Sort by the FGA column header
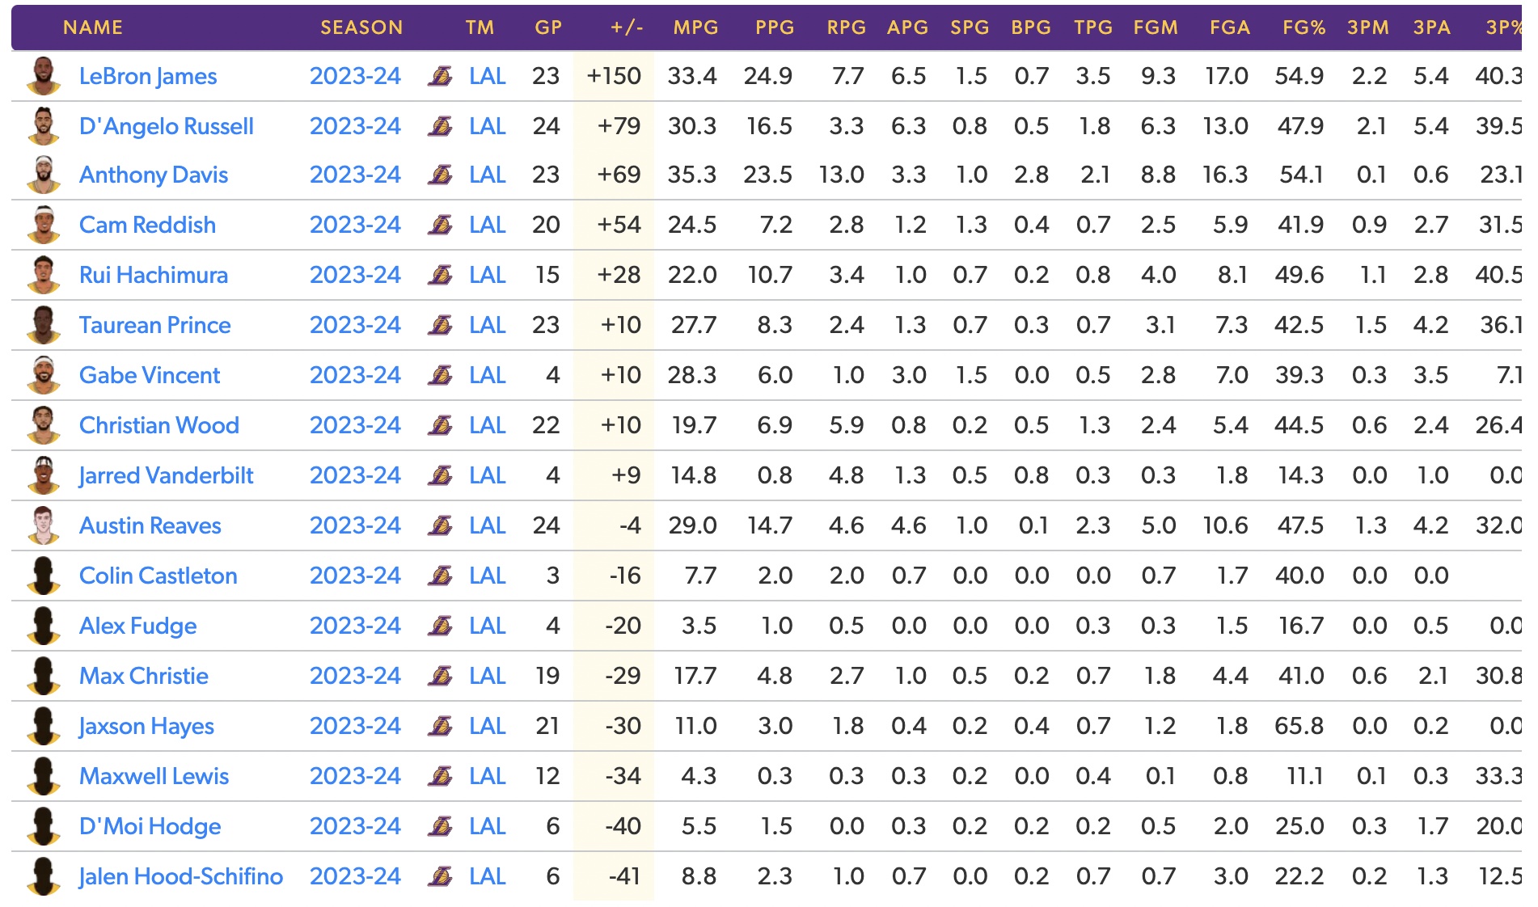 1230,27
